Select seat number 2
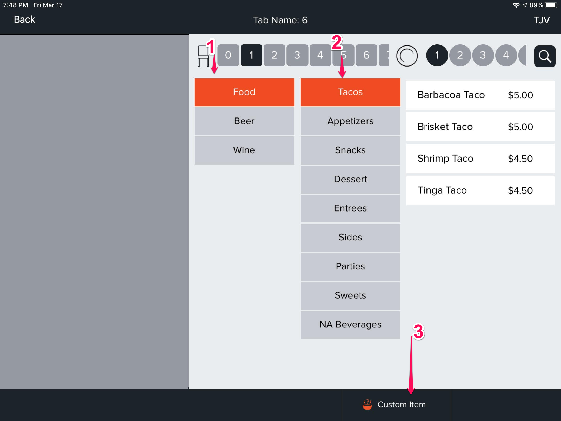 click(x=274, y=55)
